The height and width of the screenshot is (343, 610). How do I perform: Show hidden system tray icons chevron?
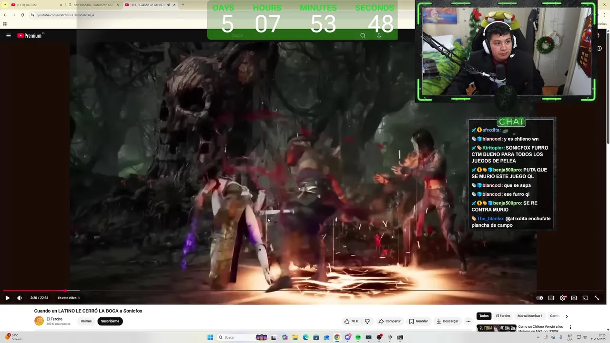tap(538, 337)
